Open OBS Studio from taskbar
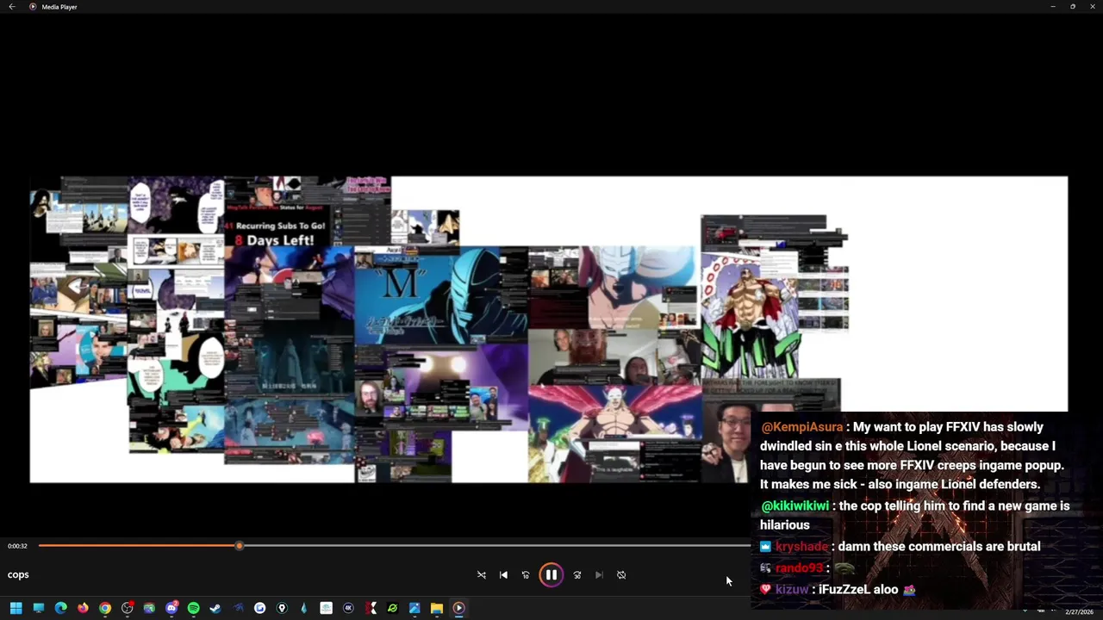 click(x=127, y=608)
